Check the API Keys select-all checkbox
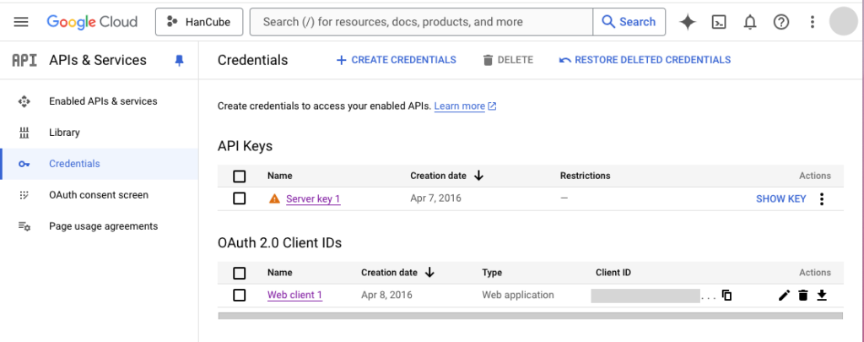The height and width of the screenshot is (342, 864). (239, 176)
